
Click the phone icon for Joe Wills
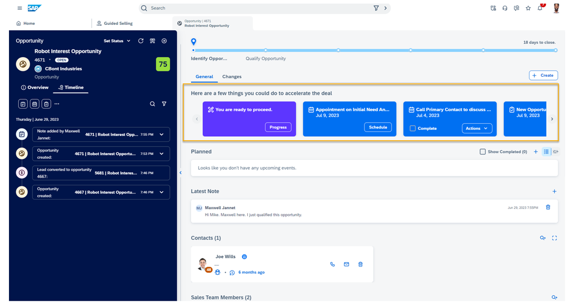pyautogui.click(x=333, y=264)
